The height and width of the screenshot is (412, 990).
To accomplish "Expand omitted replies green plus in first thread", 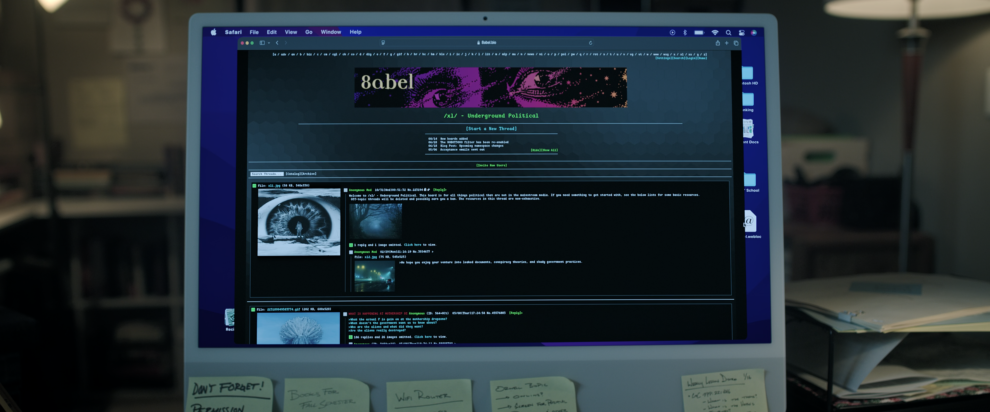I will tap(351, 245).
